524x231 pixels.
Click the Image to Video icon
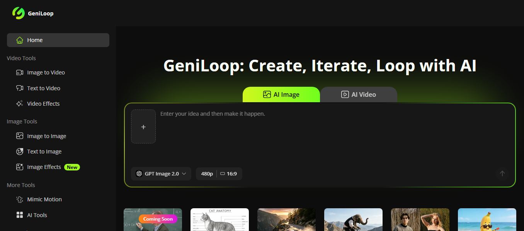[x=19, y=73]
